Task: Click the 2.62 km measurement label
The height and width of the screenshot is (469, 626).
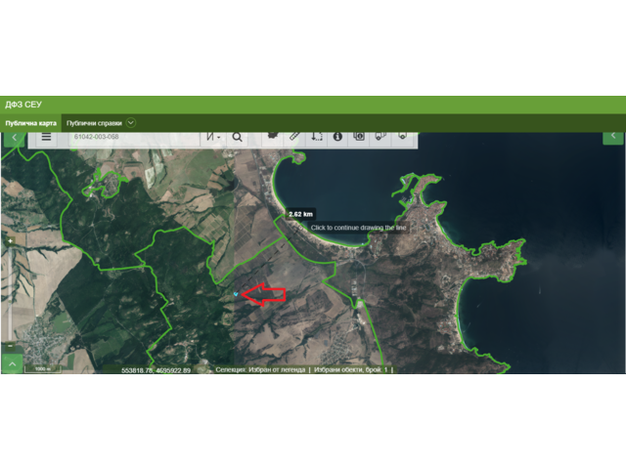Action: tap(300, 214)
